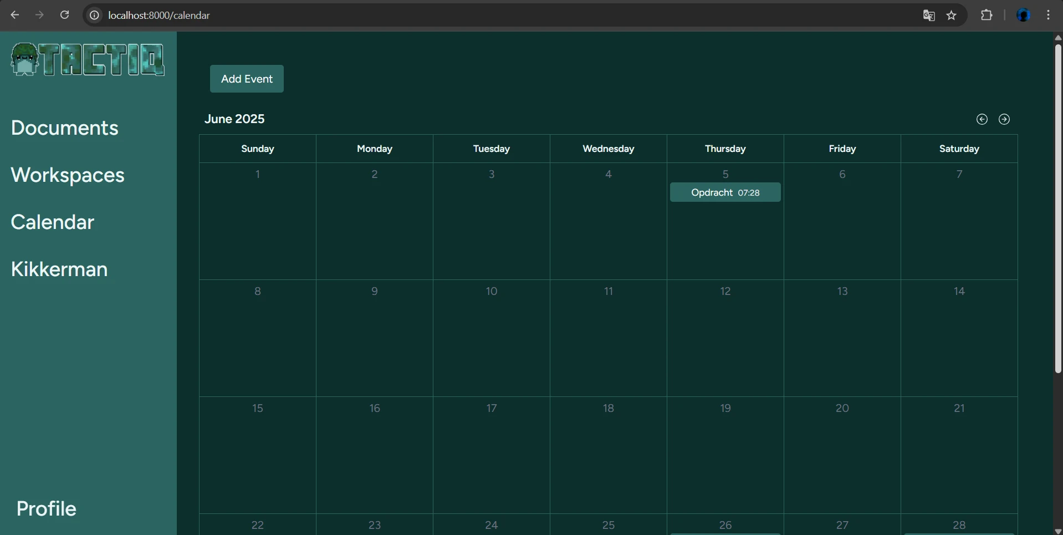Open the Documents section
The height and width of the screenshot is (535, 1063).
coord(64,128)
